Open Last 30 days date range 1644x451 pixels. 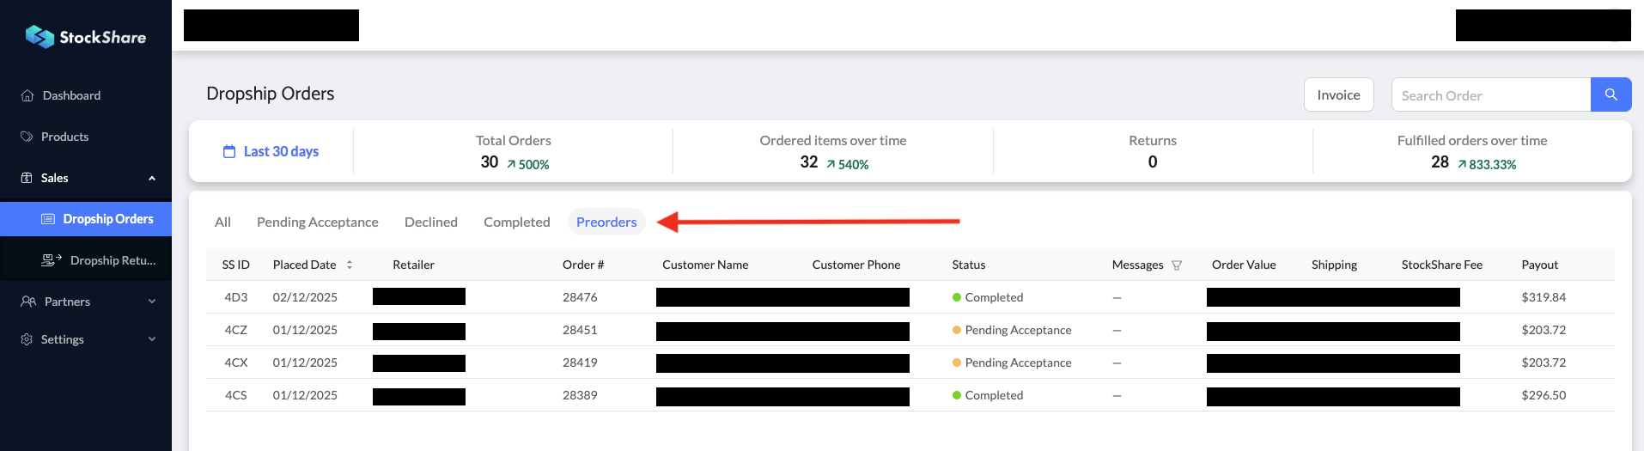(281, 151)
